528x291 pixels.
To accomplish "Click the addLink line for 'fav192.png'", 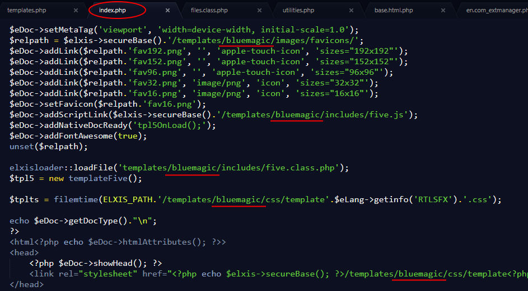I will pyautogui.click(x=208, y=51).
